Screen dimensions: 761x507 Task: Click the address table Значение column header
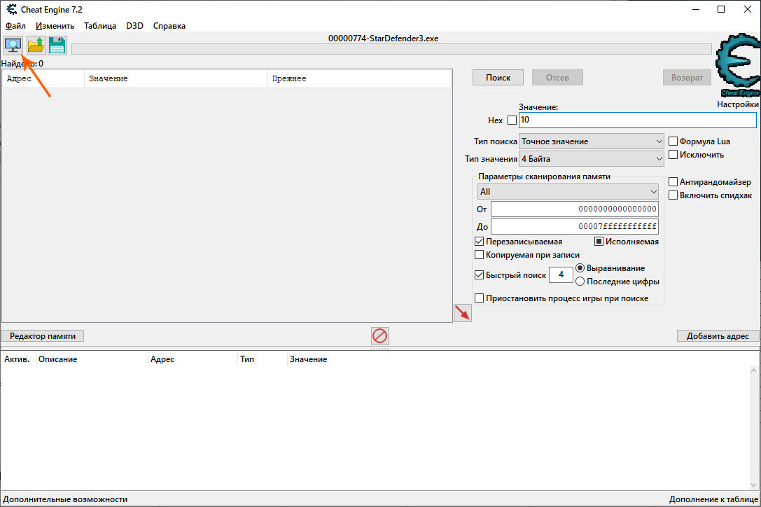coord(309,359)
